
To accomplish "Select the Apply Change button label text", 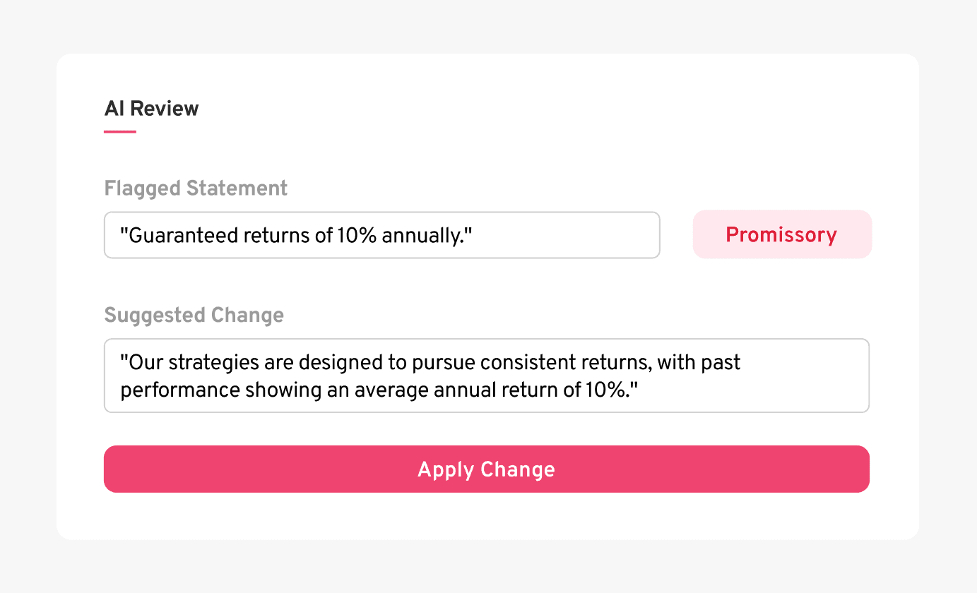I will coord(487,469).
